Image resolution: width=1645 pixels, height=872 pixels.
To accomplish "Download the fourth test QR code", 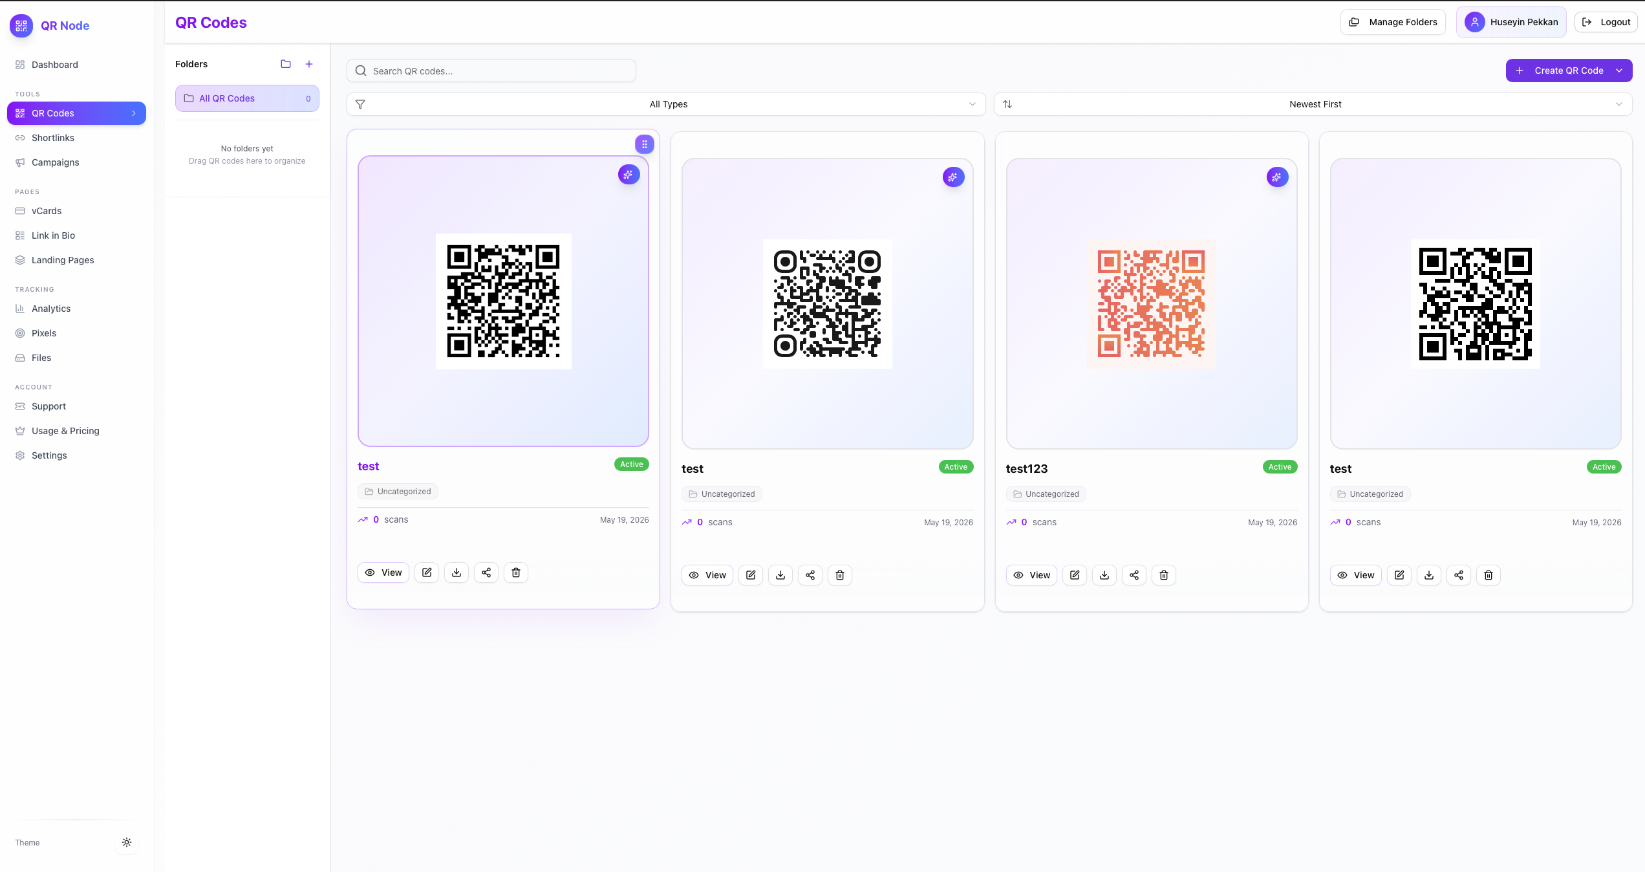I will [1429, 575].
